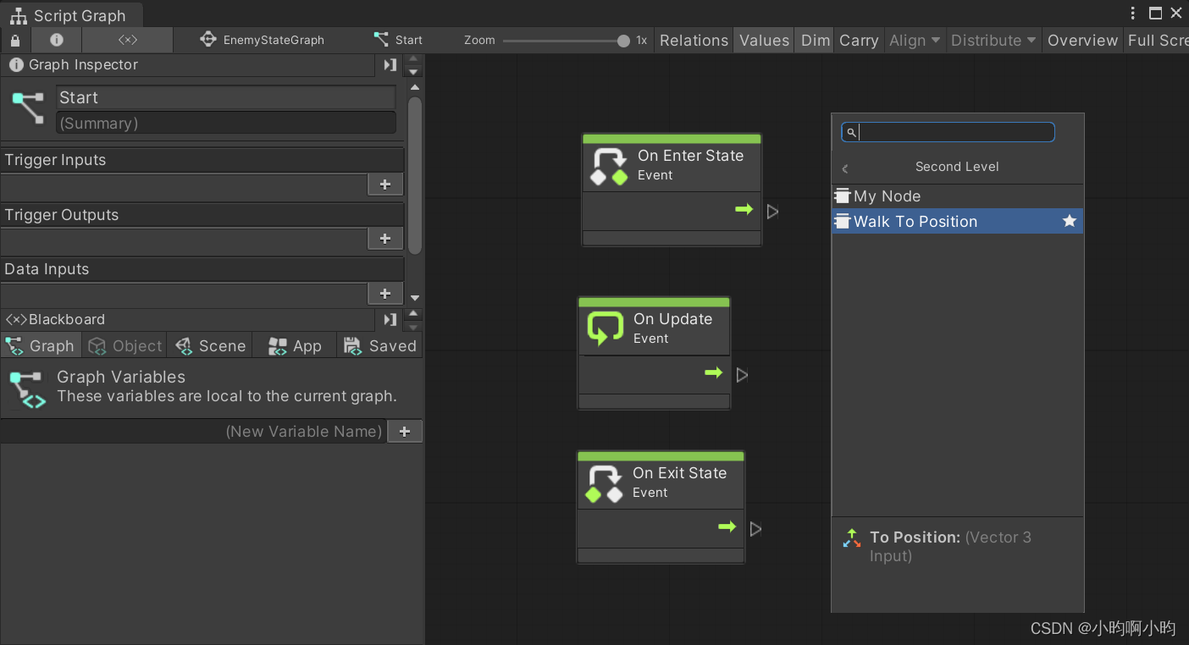1189x645 pixels.
Task: Unfavorite Walk To Position via its star
Action: point(1069,221)
